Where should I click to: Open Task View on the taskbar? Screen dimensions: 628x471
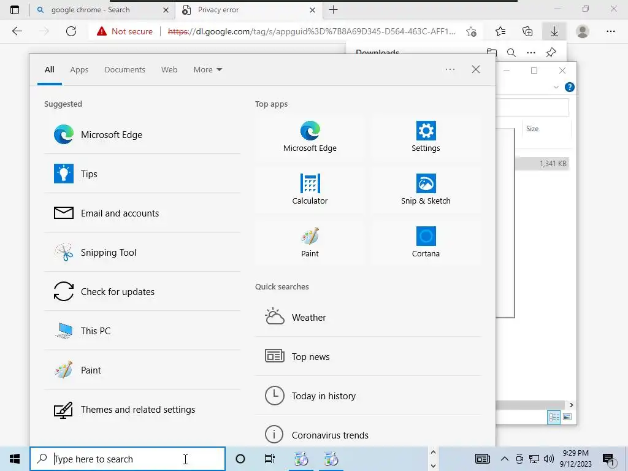point(270,459)
